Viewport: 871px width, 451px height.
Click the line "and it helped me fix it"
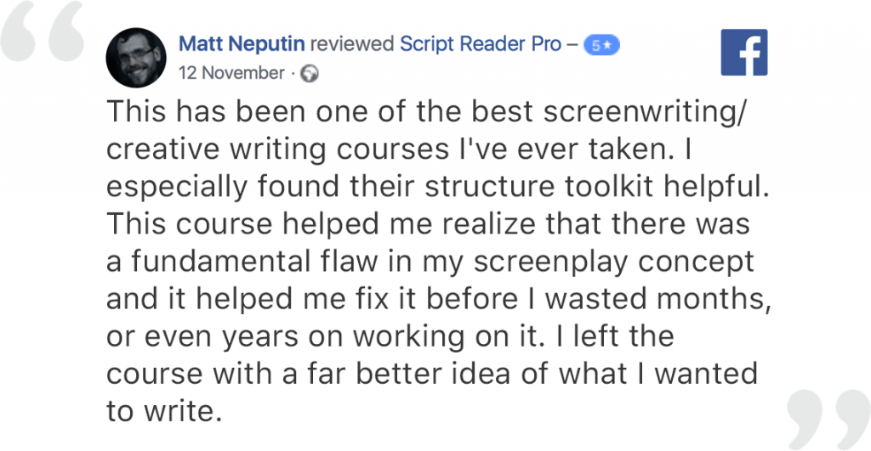tap(439, 299)
